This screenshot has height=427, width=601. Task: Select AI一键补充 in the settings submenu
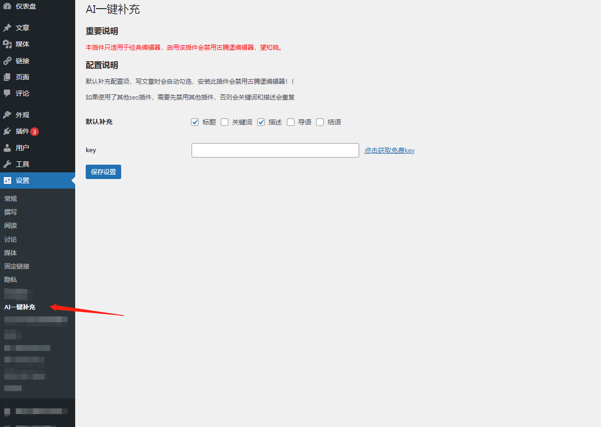[20, 307]
